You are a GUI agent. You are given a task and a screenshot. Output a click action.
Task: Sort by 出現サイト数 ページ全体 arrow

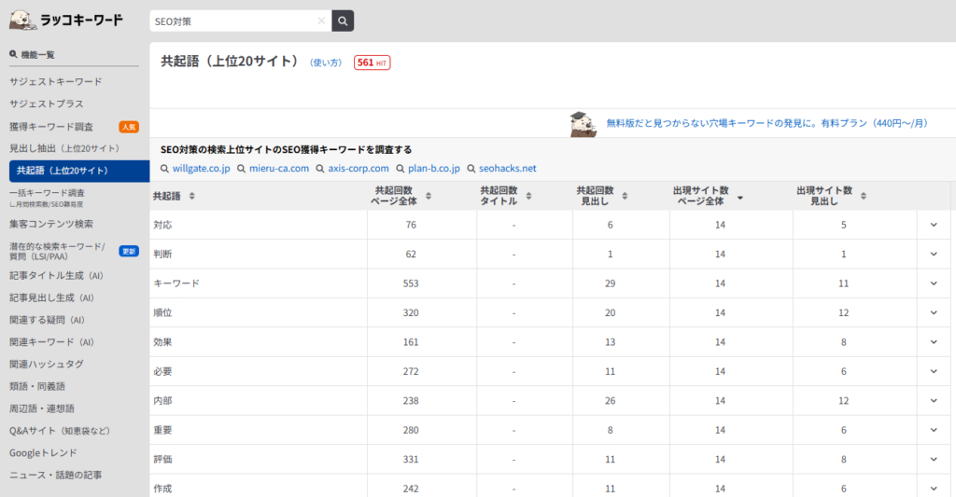(740, 198)
